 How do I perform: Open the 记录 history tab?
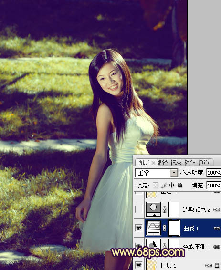[x=176, y=162]
